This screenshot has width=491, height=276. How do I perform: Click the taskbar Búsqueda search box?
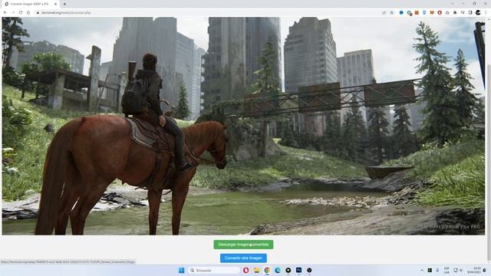[x=214, y=270]
